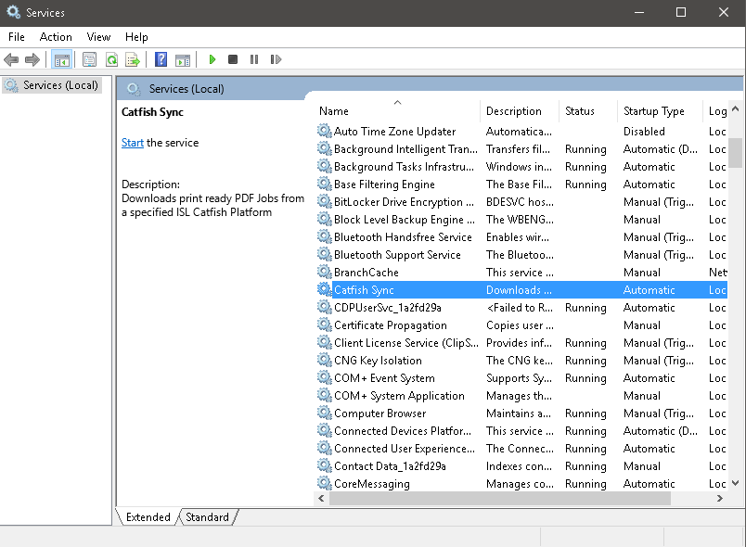This screenshot has width=746, height=547.
Task: Open the View menu
Action: [x=98, y=37]
